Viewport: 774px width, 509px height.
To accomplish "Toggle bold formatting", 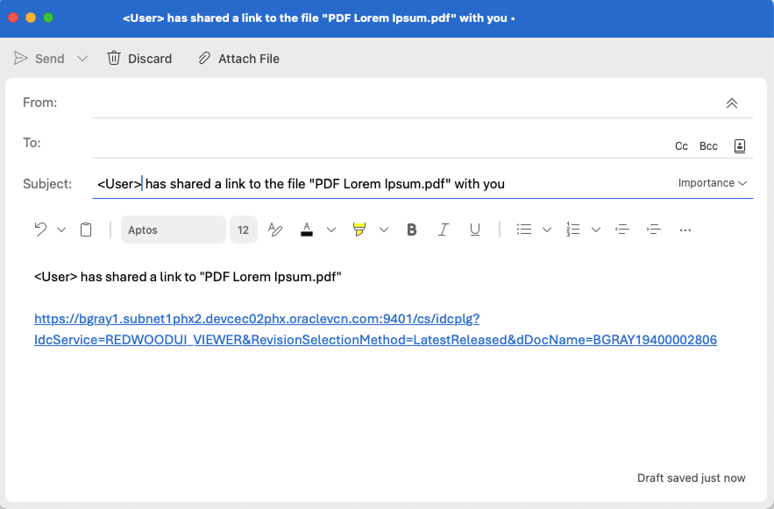I will pos(411,229).
